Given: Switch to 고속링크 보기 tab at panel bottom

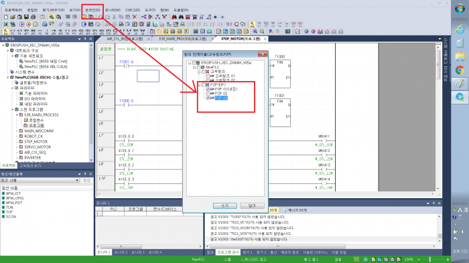Looking at the screenshot, I should [x=30, y=165].
